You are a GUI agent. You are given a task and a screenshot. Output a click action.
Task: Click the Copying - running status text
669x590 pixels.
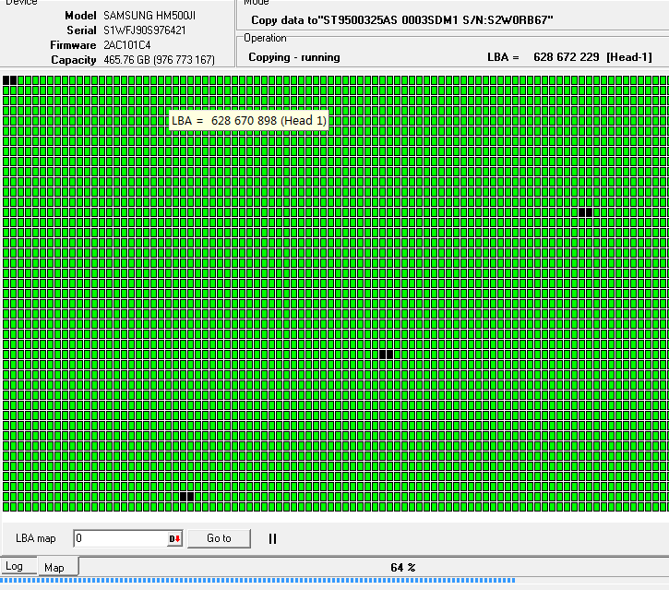click(294, 57)
